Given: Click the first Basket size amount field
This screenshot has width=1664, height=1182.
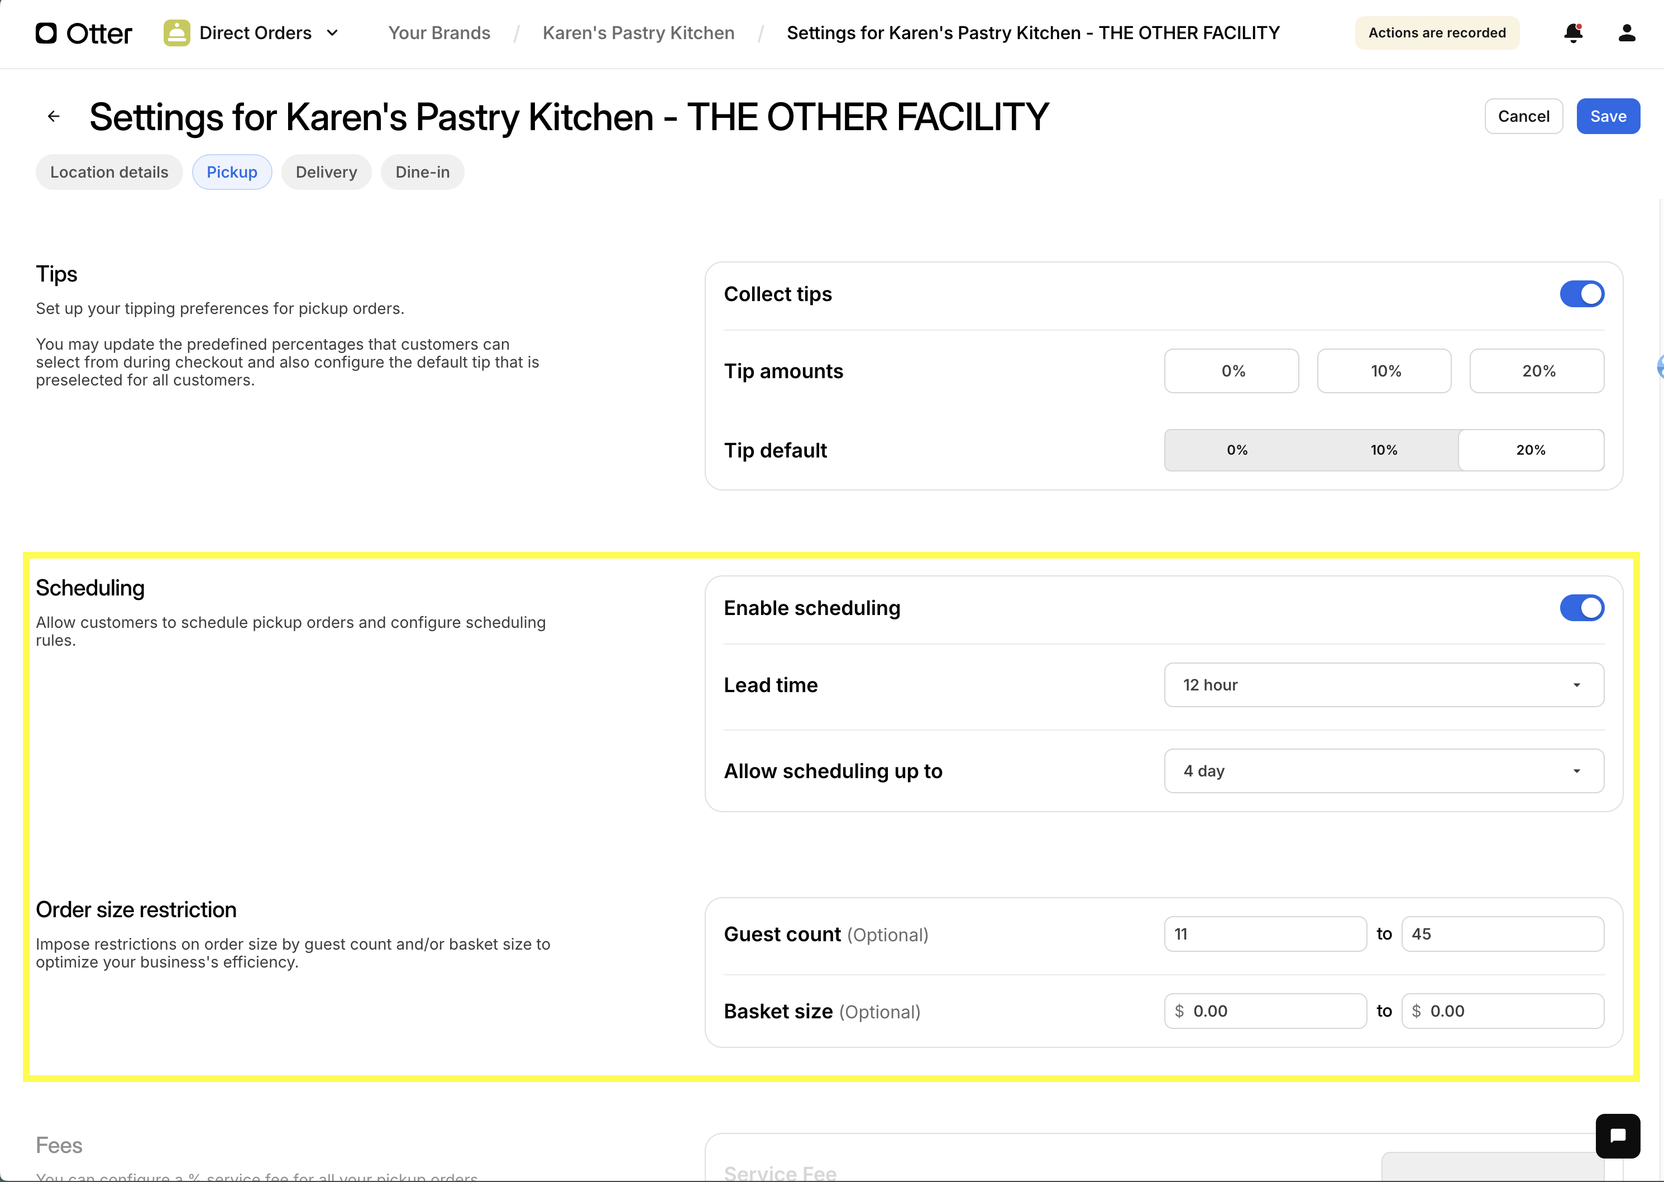Looking at the screenshot, I should click(1265, 1011).
